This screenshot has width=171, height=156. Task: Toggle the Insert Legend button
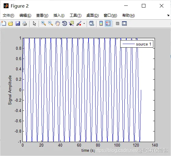[108, 23]
